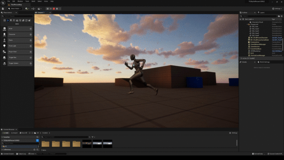Screen dimensions: 284x160
Task: Save the current level with the floppy icon
Action: click(x=3, y=9)
